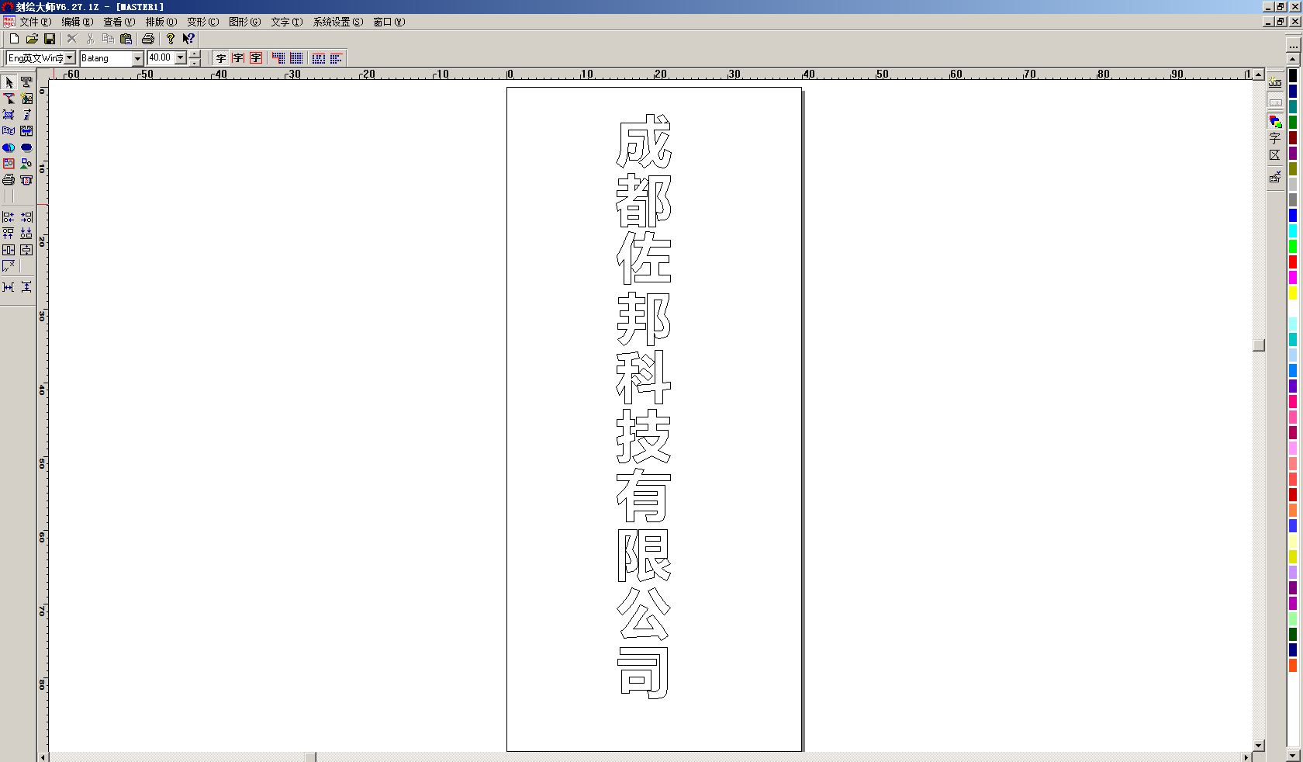Screen dimensions: 1303x762
Task: Click the vertical scrollbar down arrow
Action: (1259, 745)
